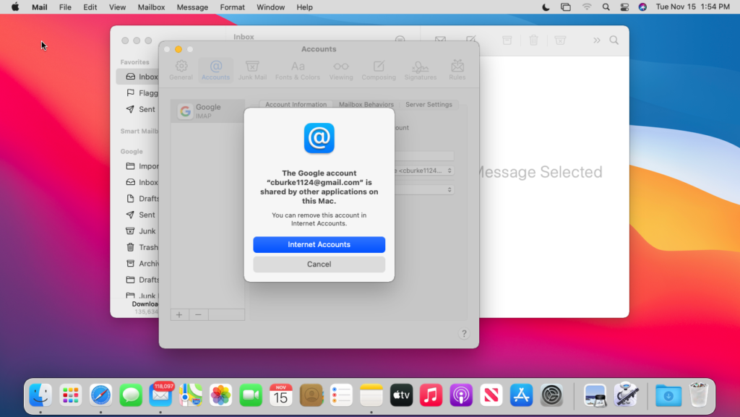
Task: Open the Junk Mail preferences pane
Action: (x=252, y=70)
